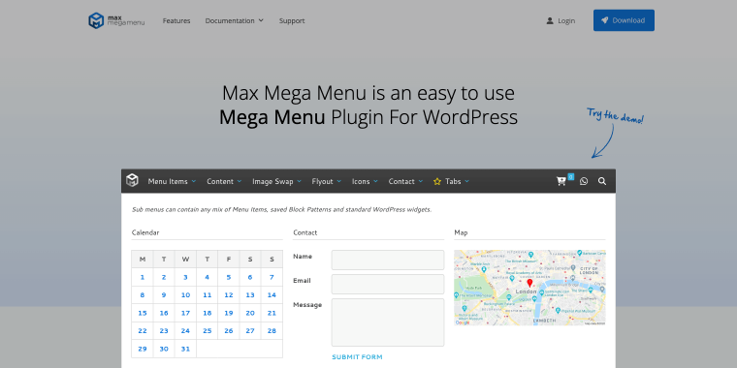Open the Menu Items dropdown
737x368 pixels.
tap(172, 181)
